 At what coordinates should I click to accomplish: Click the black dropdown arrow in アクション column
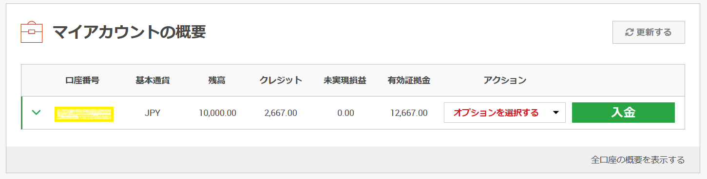(x=555, y=113)
